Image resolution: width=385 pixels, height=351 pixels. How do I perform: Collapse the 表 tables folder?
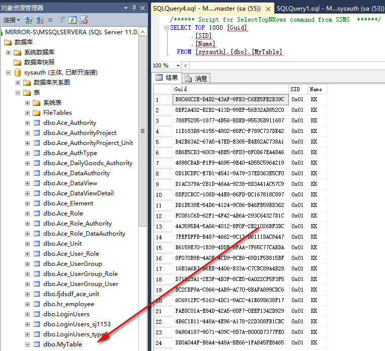tap(18, 93)
